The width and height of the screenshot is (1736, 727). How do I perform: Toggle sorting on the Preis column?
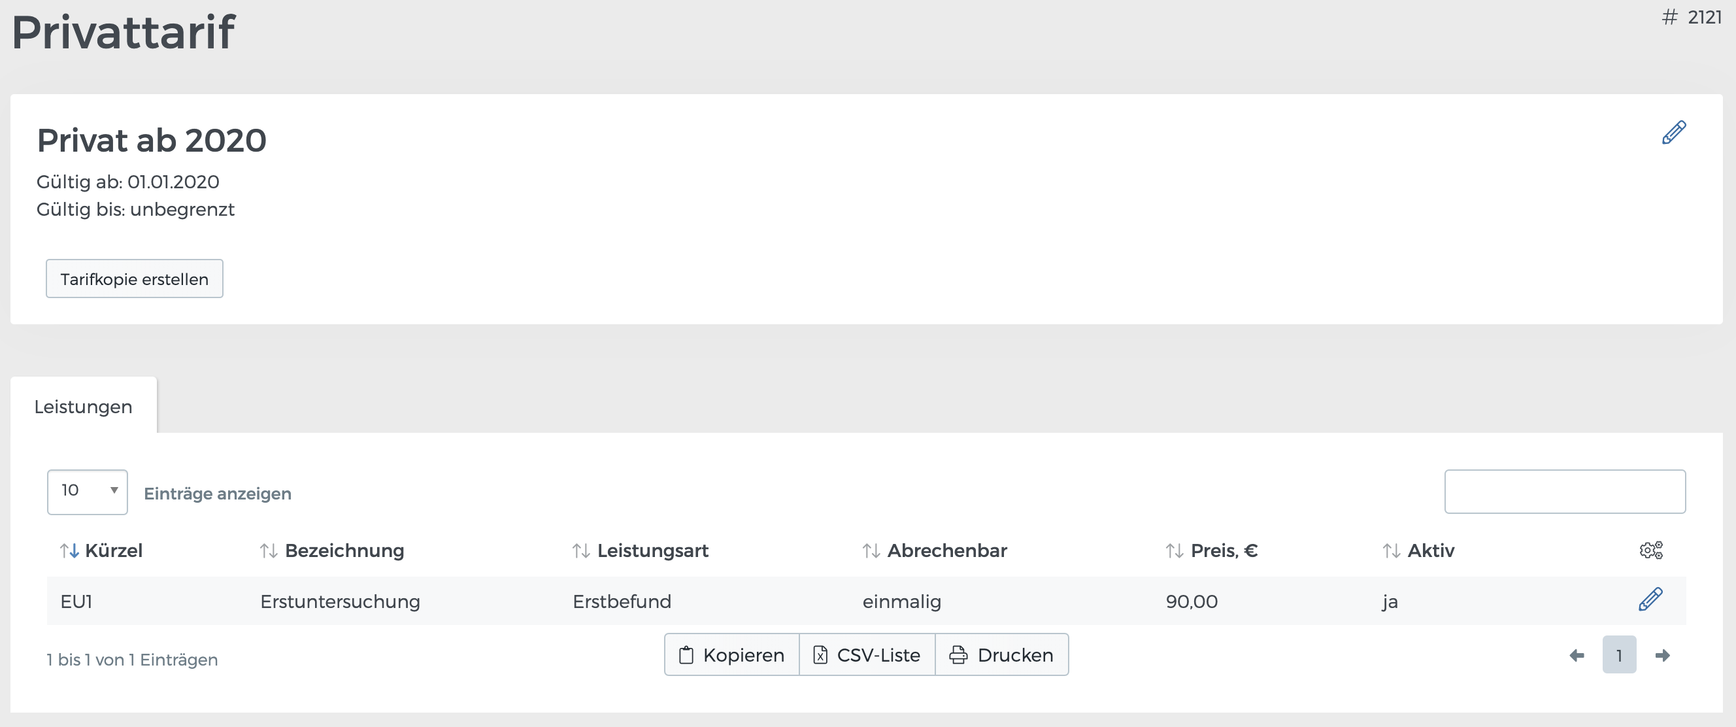pyautogui.click(x=1175, y=550)
